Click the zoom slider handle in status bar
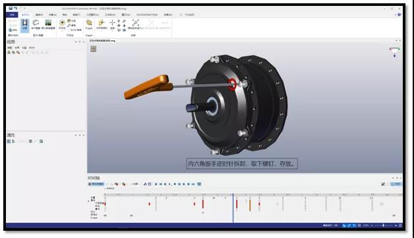The height and width of the screenshot is (238, 414). [384, 226]
